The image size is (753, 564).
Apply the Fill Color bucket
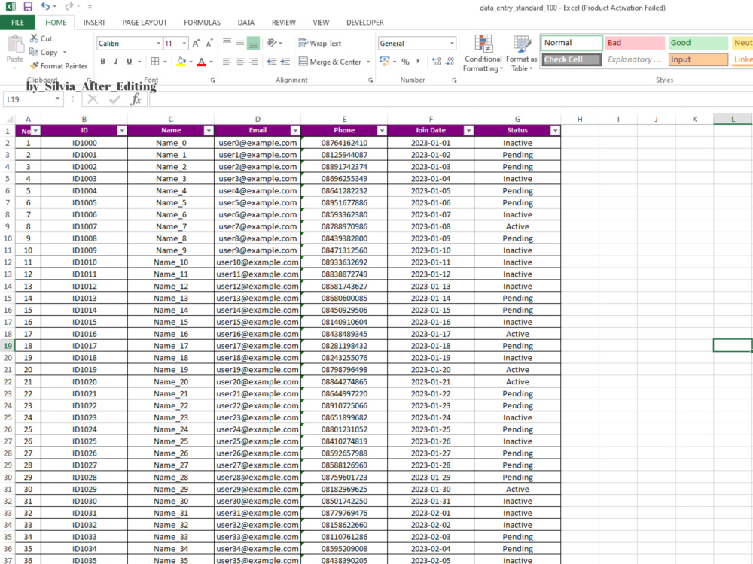click(x=181, y=62)
